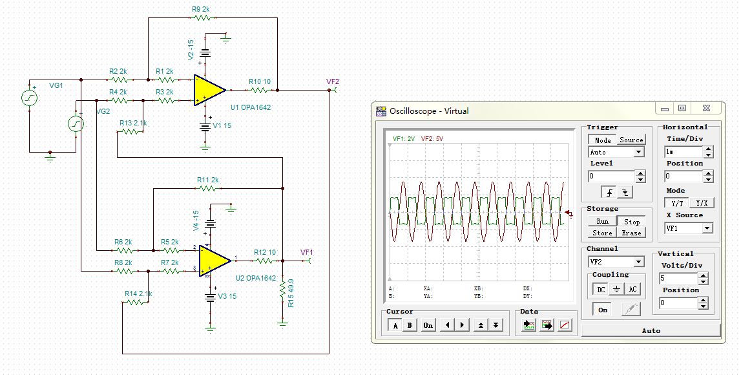The height and width of the screenshot is (375, 741).
Task: Click the 'VF1: 2V' trace legend
Action: tap(404, 138)
